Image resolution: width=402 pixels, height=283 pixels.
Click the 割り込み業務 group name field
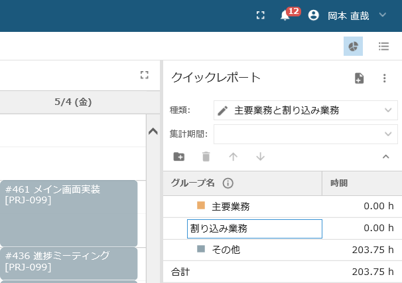pyautogui.click(x=255, y=229)
